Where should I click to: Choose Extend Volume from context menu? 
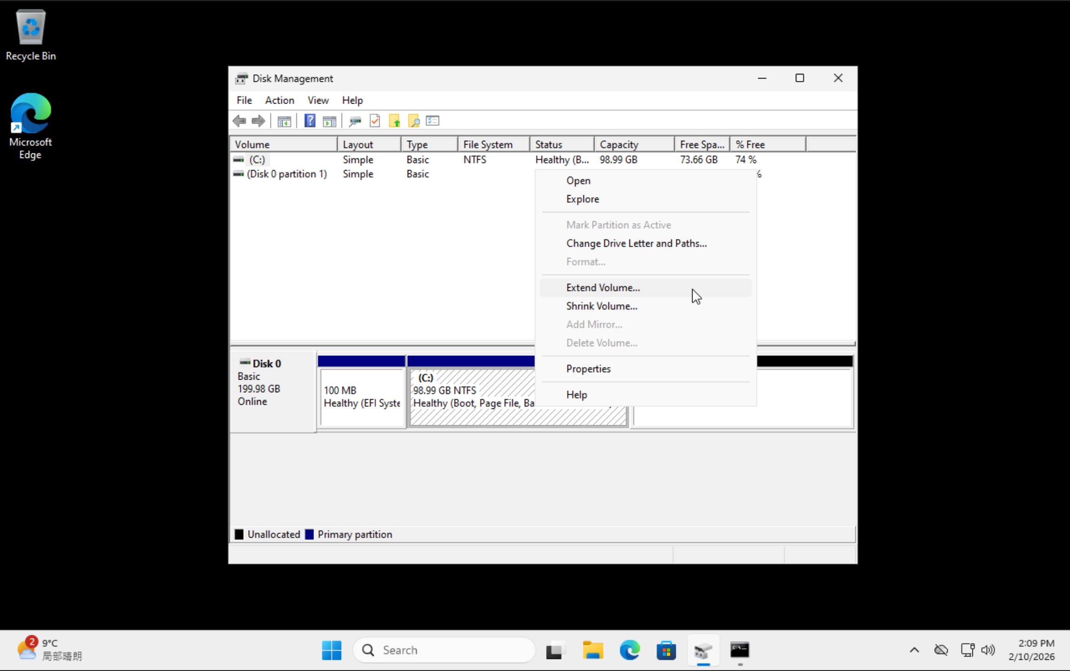coord(603,288)
